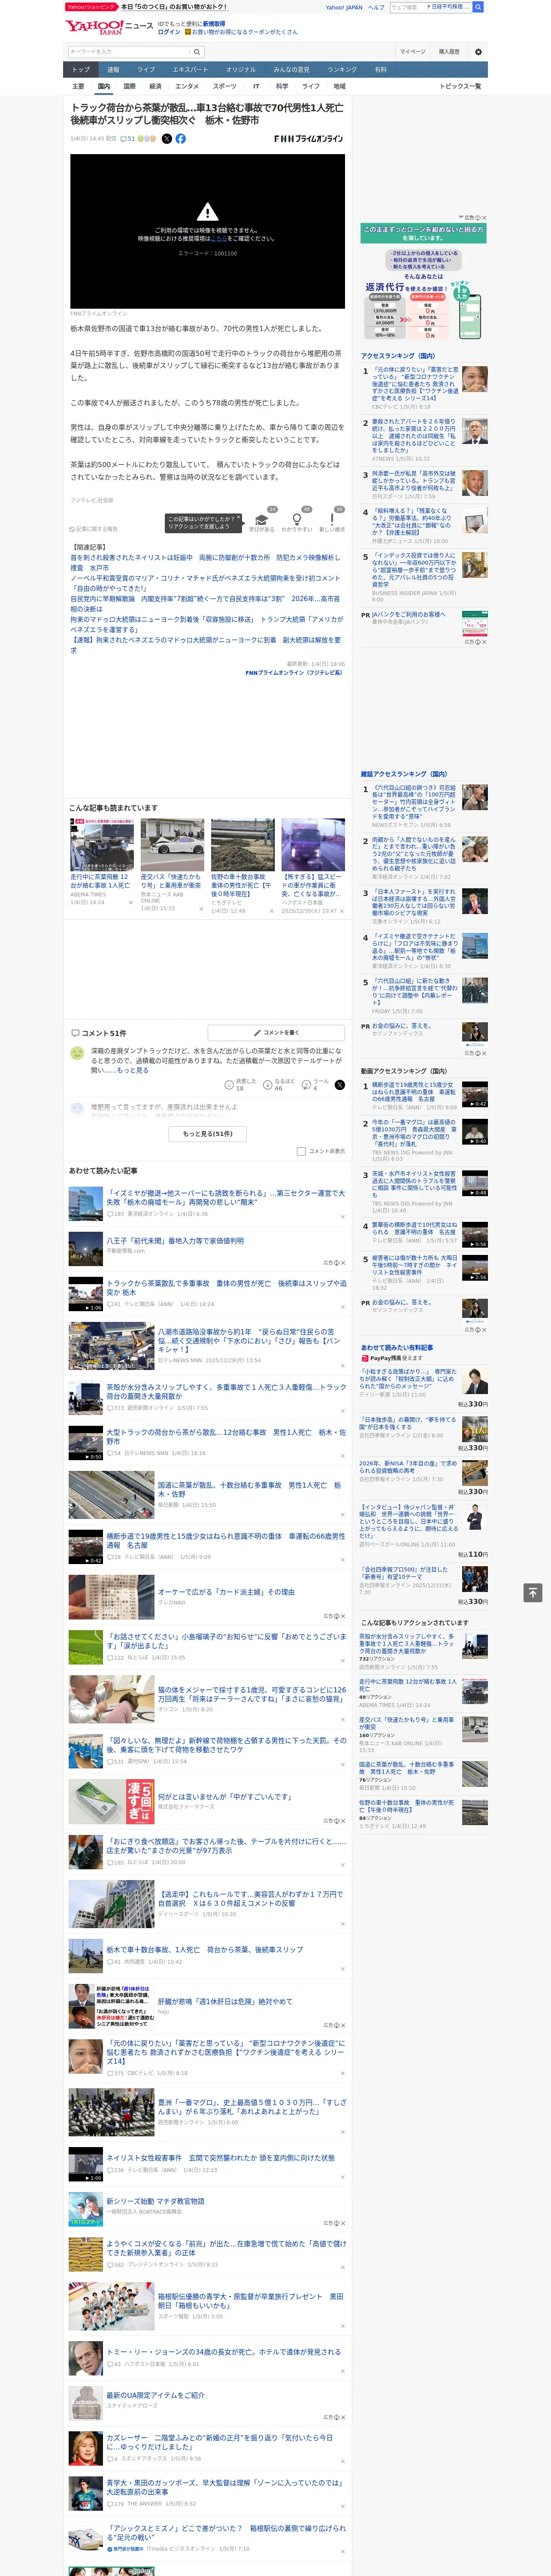
Task: React with the わかりやすい lightbulb icon
Action: coord(297,520)
